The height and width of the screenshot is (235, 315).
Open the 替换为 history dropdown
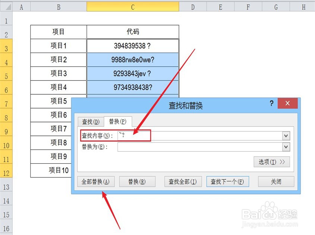coord(286,147)
